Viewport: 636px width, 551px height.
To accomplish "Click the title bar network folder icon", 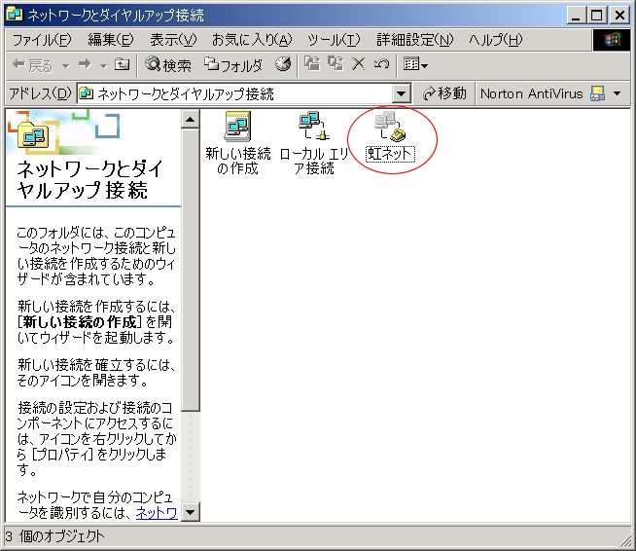I will click(x=15, y=15).
